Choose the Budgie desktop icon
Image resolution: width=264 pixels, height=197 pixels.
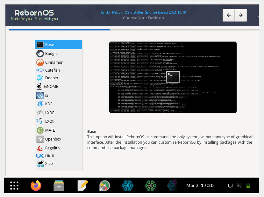tap(40, 54)
